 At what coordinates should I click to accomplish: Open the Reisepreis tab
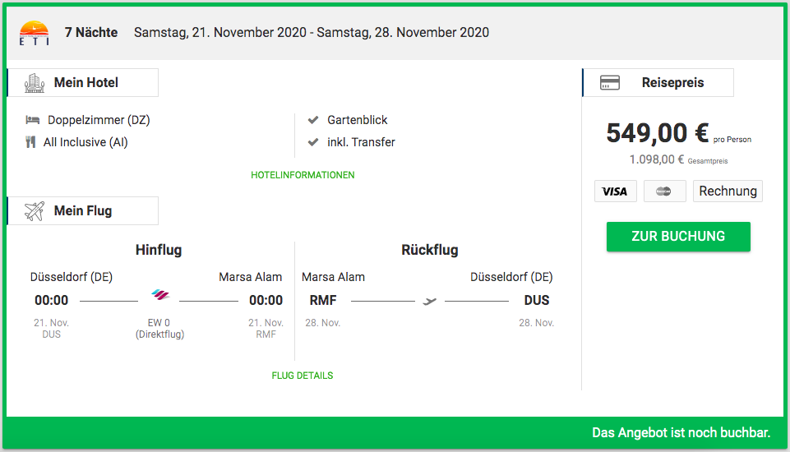[658, 83]
